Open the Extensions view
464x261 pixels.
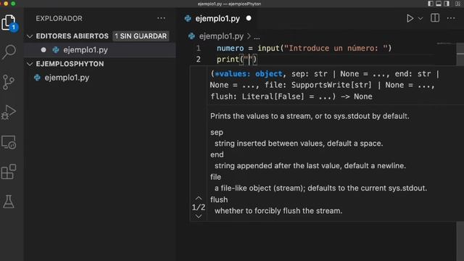9,172
